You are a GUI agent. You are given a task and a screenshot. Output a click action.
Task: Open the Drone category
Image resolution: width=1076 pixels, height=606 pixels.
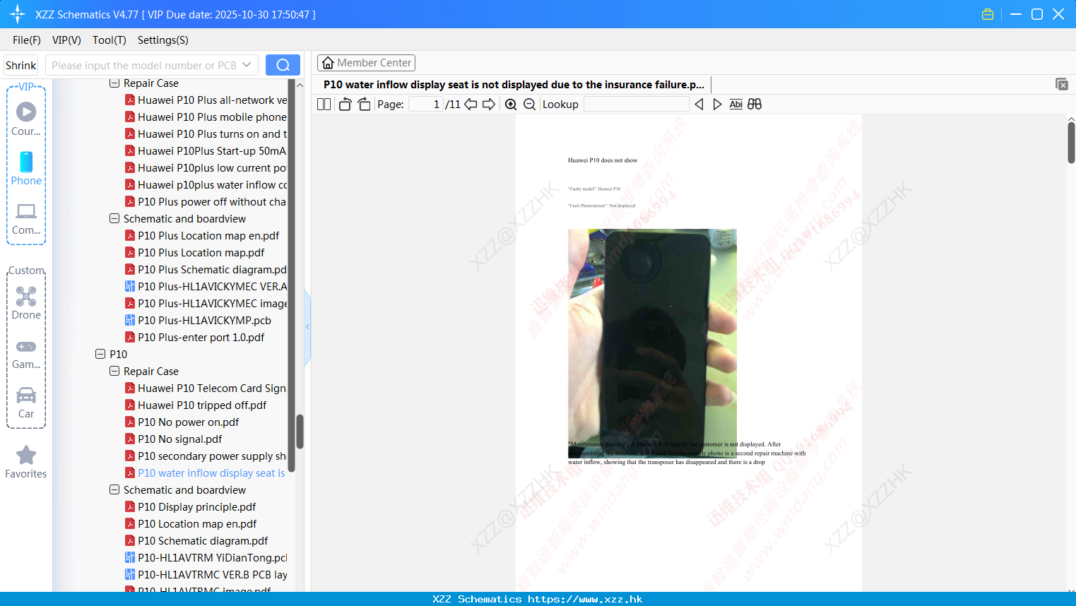point(26,303)
